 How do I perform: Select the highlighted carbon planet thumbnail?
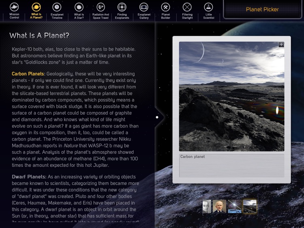[250, 207]
